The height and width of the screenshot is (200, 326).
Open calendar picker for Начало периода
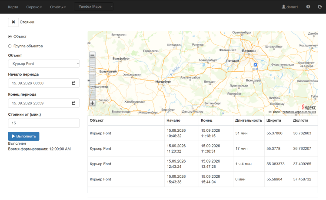(x=73, y=83)
